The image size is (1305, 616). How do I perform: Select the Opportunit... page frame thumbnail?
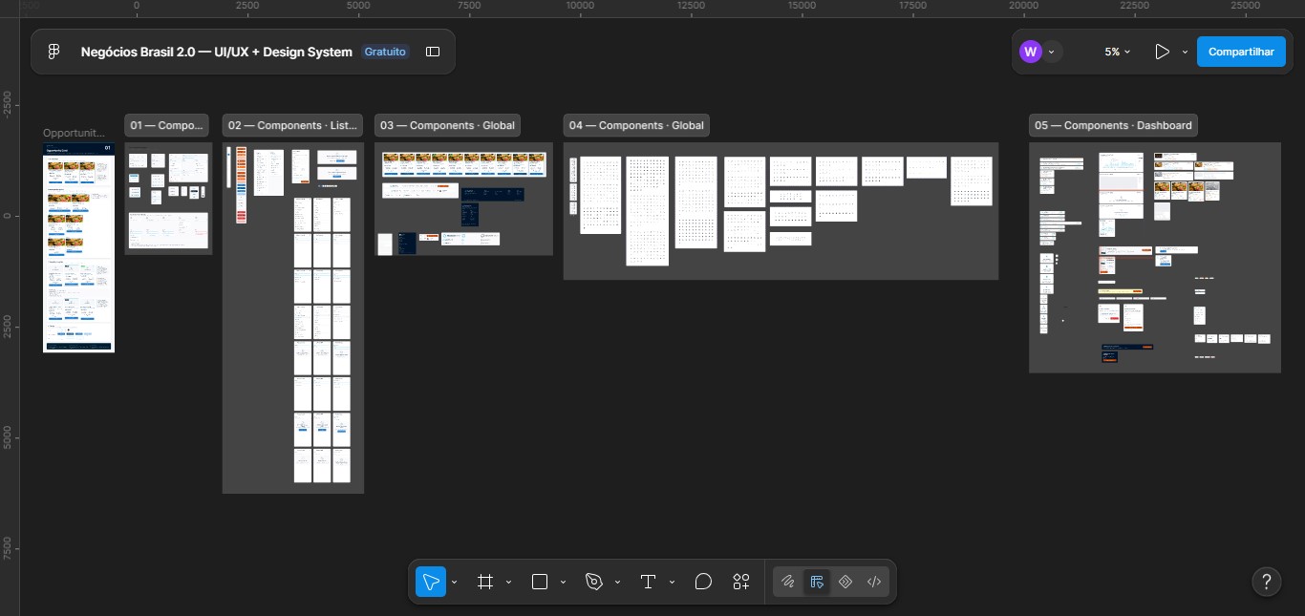click(78, 247)
